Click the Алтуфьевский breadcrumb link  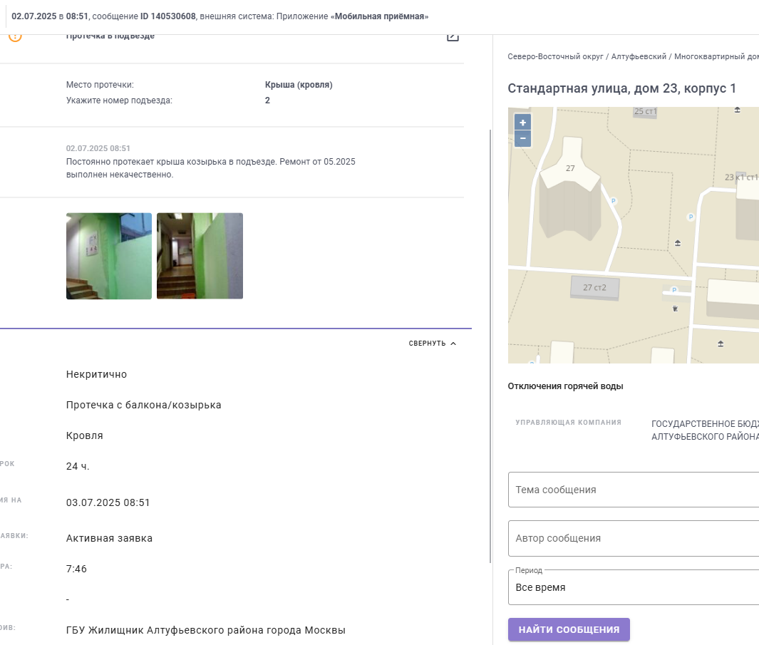(639, 56)
